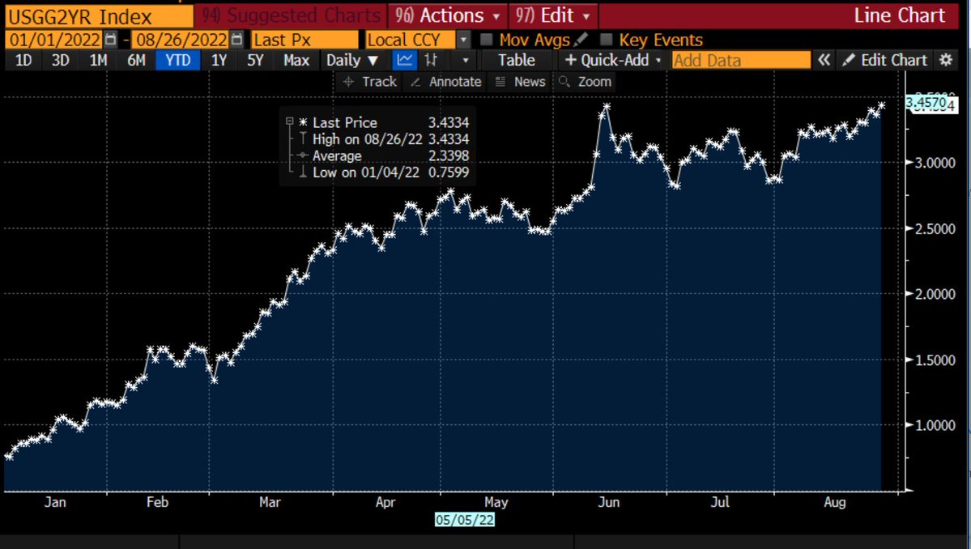Toggle the Key Events checkbox
The width and height of the screenshot is (971, 549).
tap(607, 40)
